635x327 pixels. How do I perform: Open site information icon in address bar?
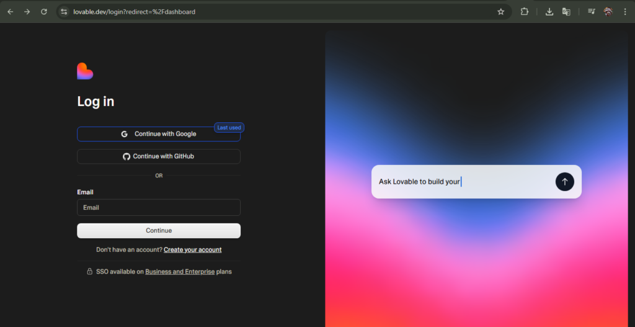[64, 12]
